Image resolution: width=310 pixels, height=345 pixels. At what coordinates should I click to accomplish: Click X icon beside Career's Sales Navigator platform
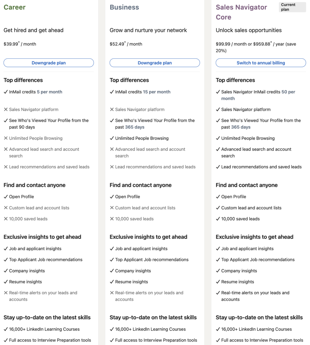pos(6,110)
